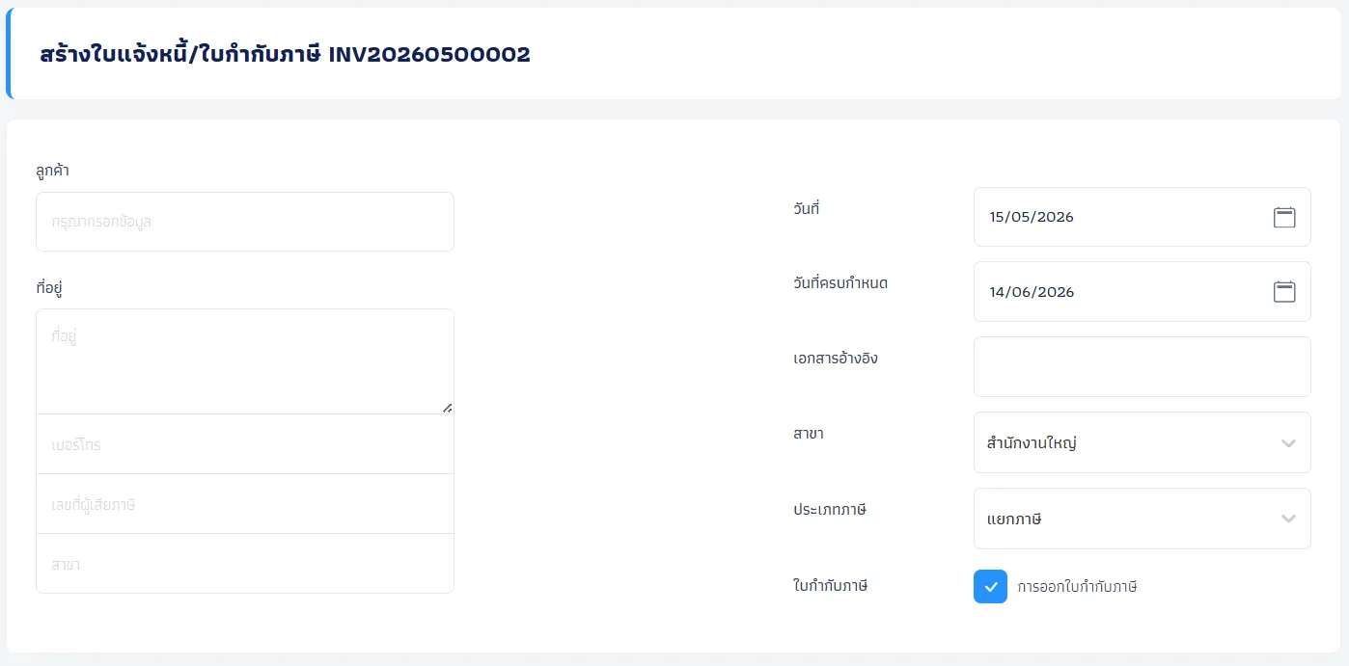
Task: Expand the ประเภทภาษี dropdown chevron
Action: (x=1288, y=519)
